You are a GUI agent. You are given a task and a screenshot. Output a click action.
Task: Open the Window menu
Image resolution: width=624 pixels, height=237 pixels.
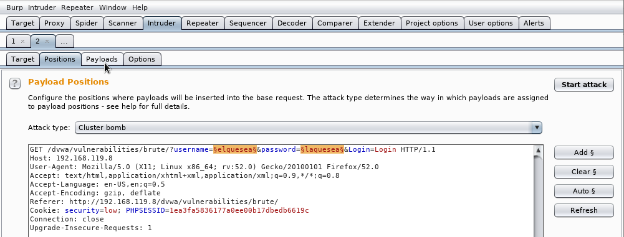pyautogui.click(x=113, y=7)
